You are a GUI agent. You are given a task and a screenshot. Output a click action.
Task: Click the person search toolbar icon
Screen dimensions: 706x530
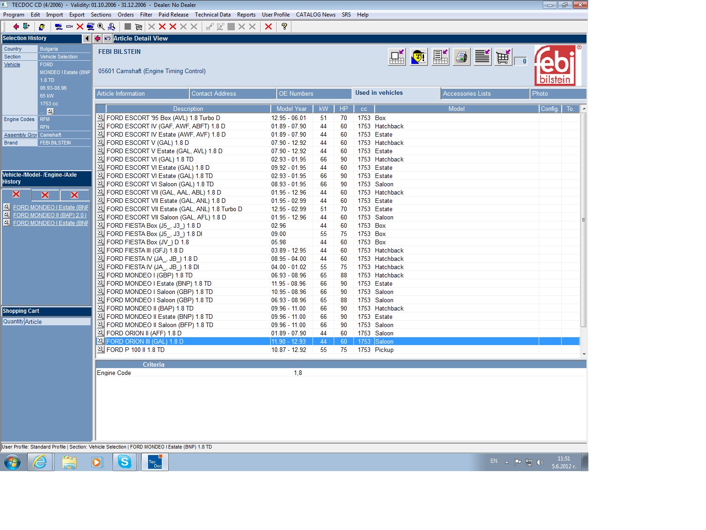click(112, 27)
